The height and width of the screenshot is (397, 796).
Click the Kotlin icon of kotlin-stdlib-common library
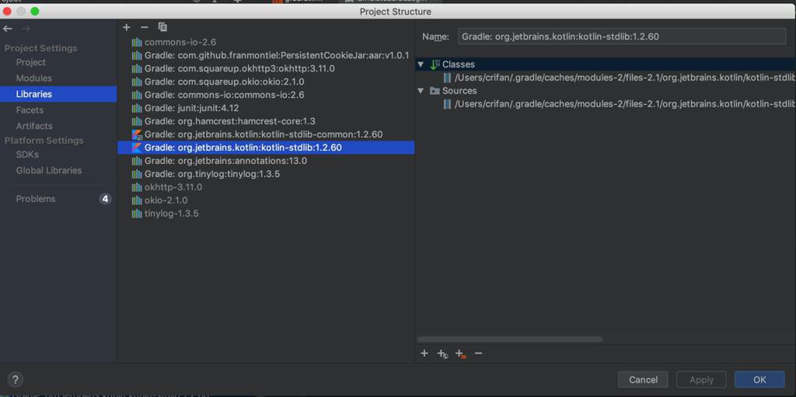[137, 134]
